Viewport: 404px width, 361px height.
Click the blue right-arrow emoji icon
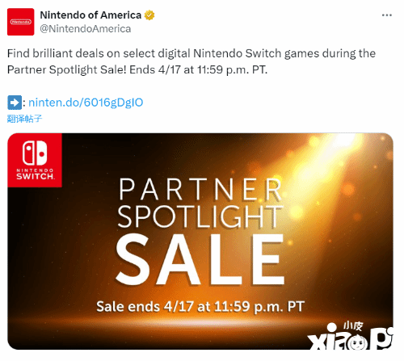(15, 103)
